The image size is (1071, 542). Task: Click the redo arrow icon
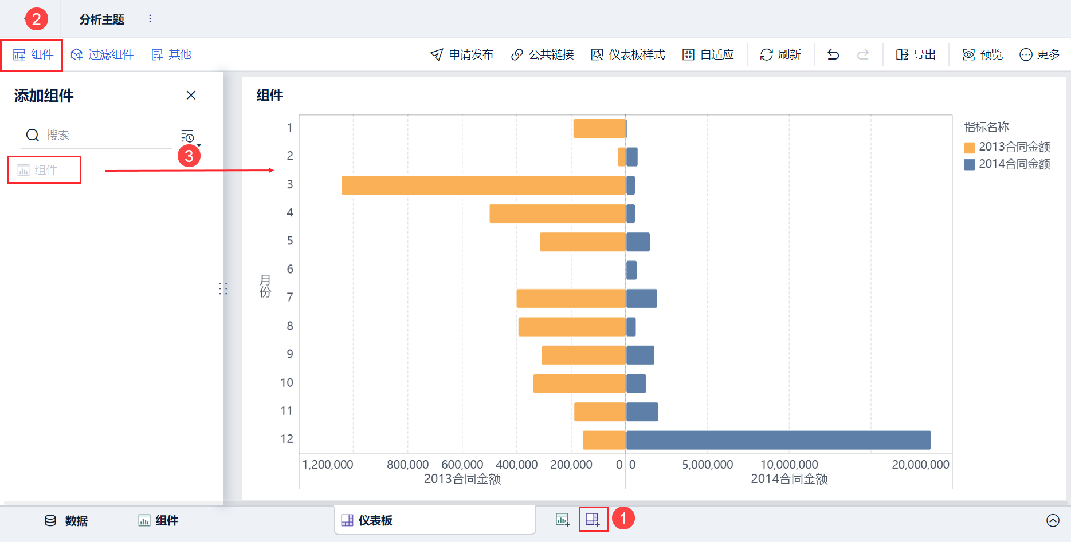coord(862,54)
